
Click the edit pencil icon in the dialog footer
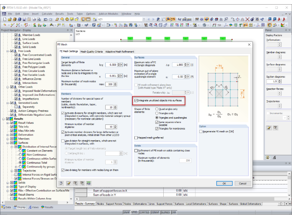point(68,183)
